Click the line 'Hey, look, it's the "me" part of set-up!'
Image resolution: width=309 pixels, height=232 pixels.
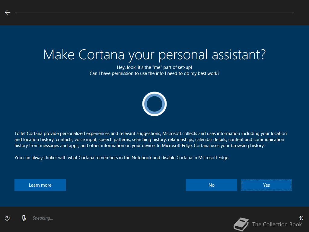pos(154,67)
